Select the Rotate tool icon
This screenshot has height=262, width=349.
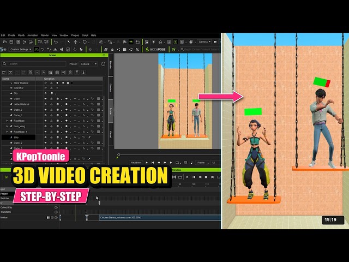pyautogui.click(x=85, y=42)
